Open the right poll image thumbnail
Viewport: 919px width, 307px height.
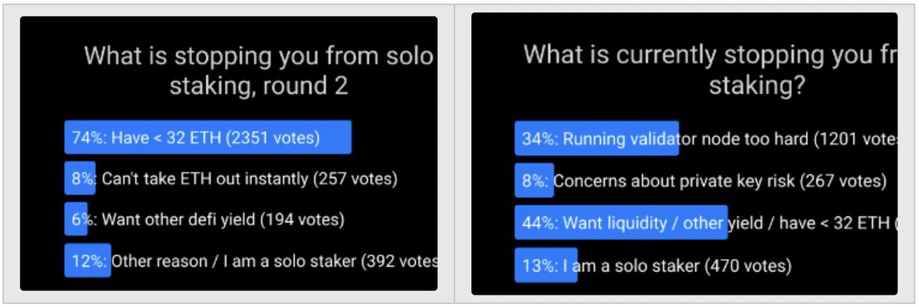[x=684, y=153]
